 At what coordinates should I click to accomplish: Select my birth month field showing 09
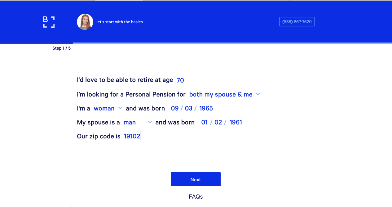(x=175, y=108)
